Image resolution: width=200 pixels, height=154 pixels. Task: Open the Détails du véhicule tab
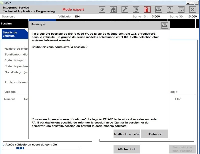click(15, 34)
